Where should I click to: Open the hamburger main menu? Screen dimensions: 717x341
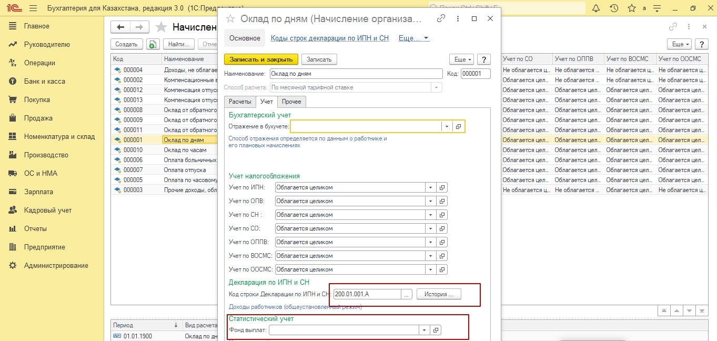tap(33, 8)
